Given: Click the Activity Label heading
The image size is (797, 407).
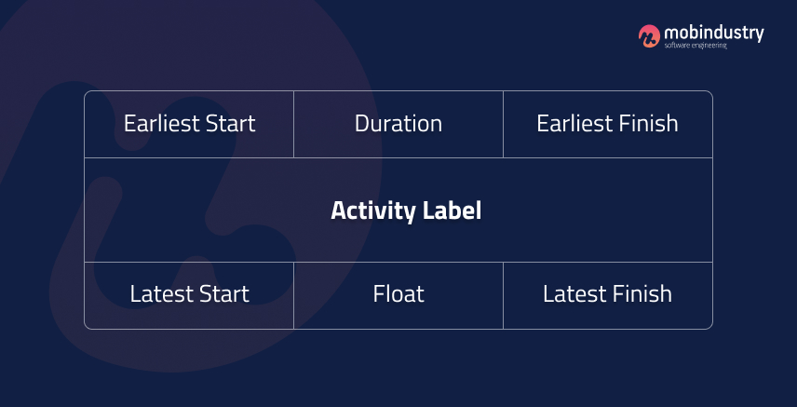Looking at the screenshot, I should [x=406, y=210].
